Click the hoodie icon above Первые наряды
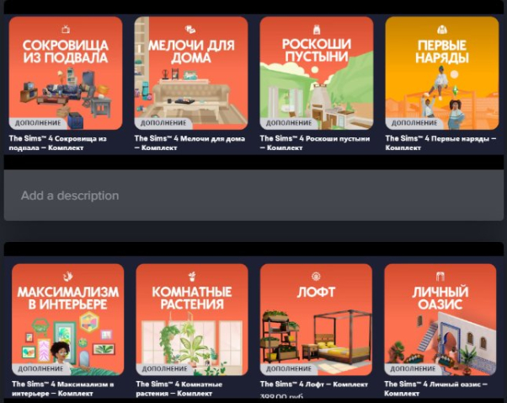 pos(442,30)
